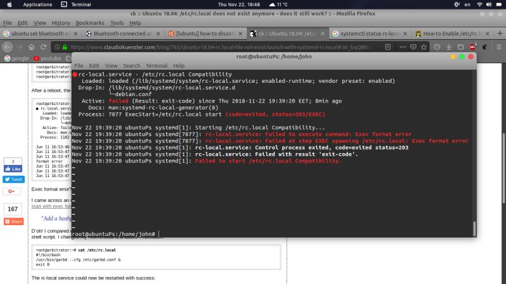Image resolution: width=506 pixels, height=284 pixels.
Task: Open the youtube bookmark
Action: click(47, 58)
